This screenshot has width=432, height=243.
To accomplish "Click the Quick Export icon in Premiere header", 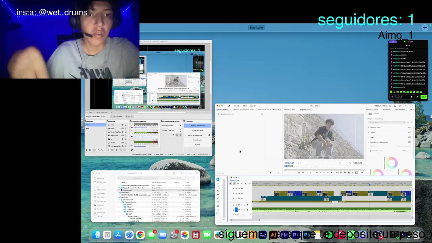I will click(x=395, y=106).
